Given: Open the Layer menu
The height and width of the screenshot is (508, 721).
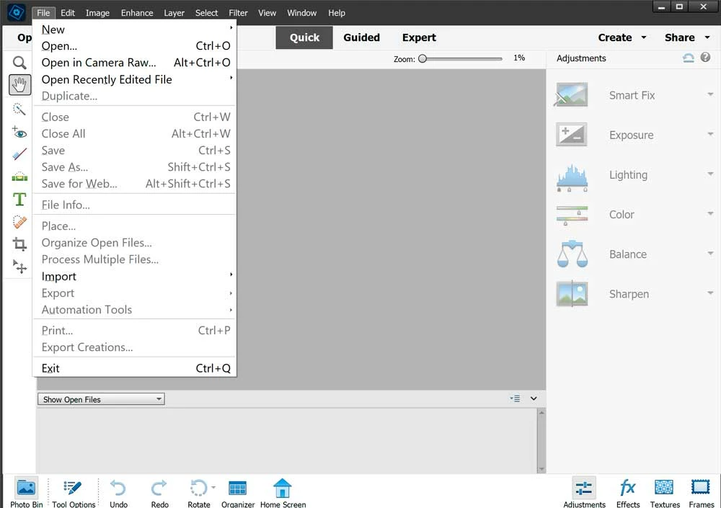Looking at the screenshot, I should [x=174, y=13].
